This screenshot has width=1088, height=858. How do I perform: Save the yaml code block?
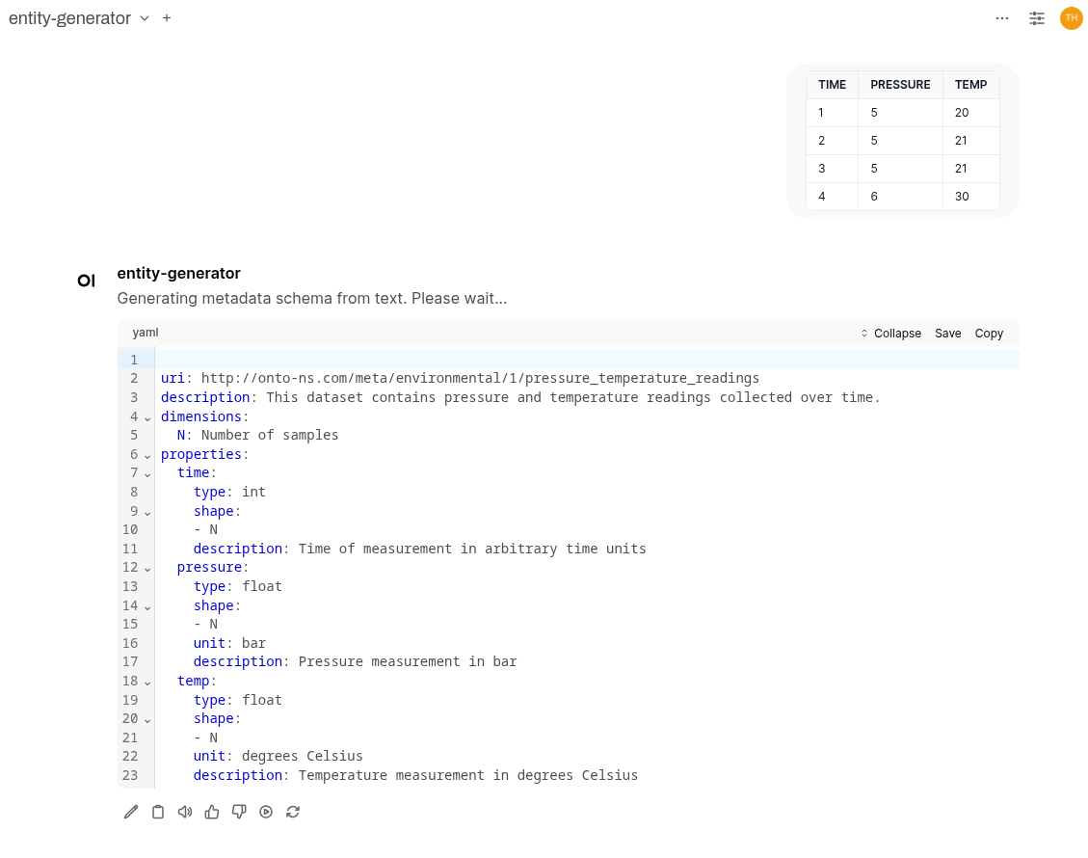coord(947,333)
